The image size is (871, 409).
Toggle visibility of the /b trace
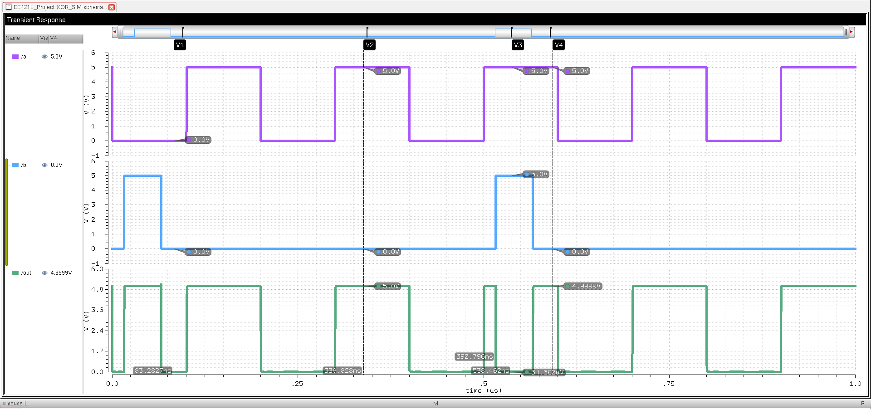click(x=44, y=165)
